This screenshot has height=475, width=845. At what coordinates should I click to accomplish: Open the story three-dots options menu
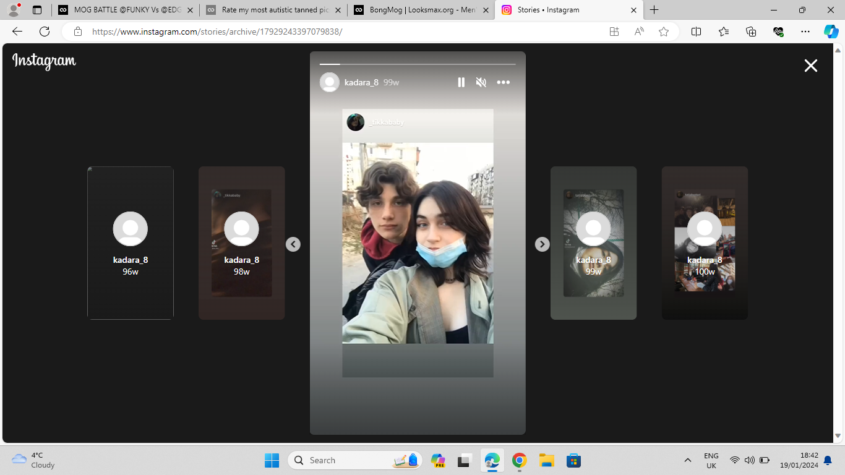tap(504, 82)
